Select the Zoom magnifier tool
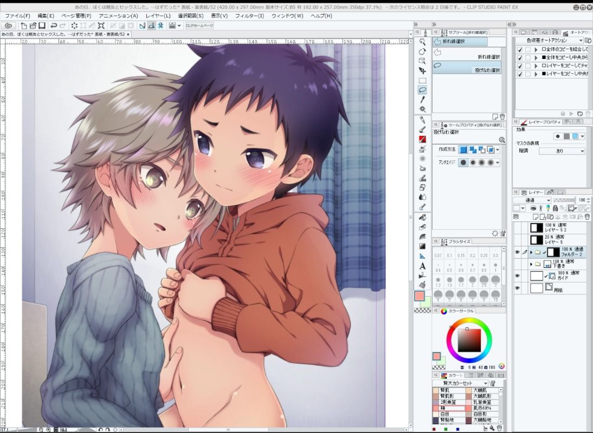This screenshot has width=593, height=433. 422,42
